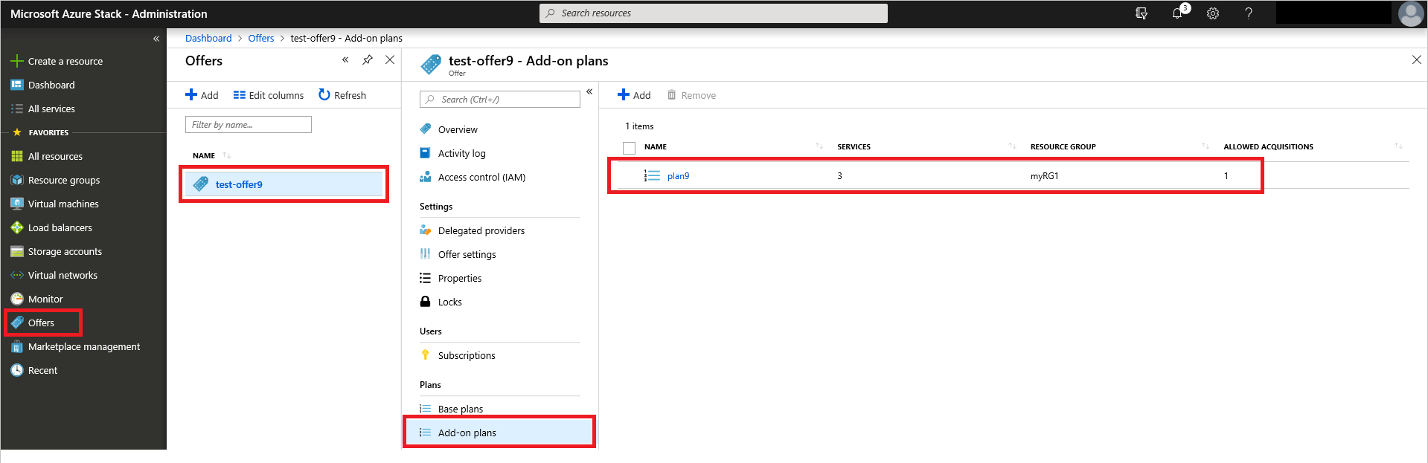Click Add in the Add-on plans toolbar
Image resolution: width=1428 pixels, height=463 pixels.
(x=634, y=95)
